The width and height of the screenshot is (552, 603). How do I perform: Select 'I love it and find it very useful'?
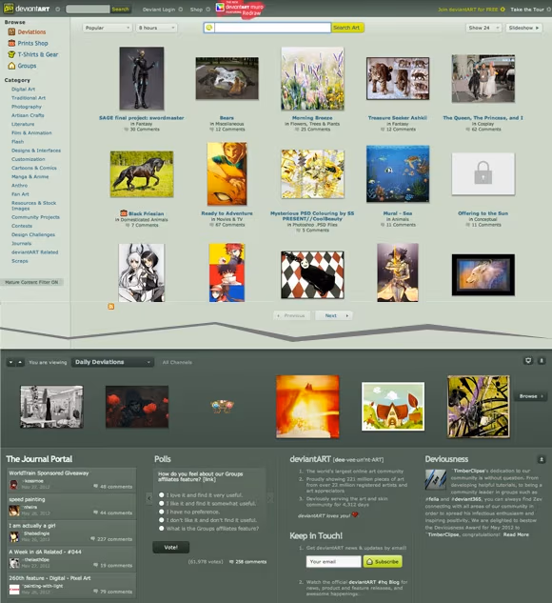(x=162, y=495)
